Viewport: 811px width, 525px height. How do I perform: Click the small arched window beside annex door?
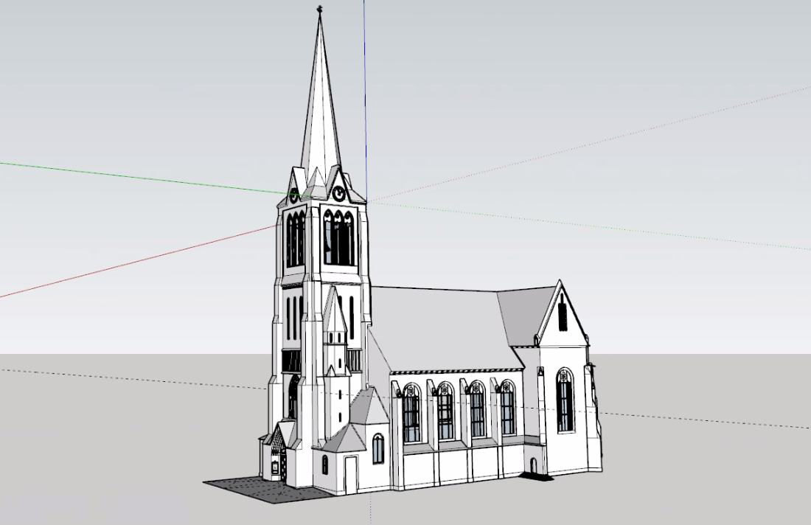tap(325, 465)
